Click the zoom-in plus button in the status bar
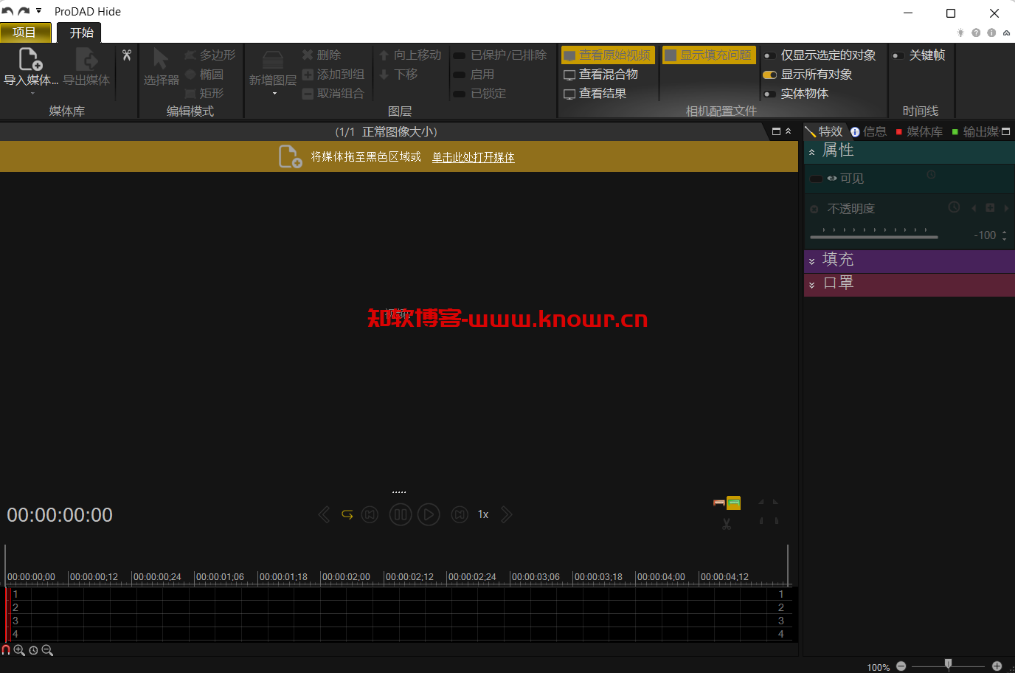 [997, 666]
